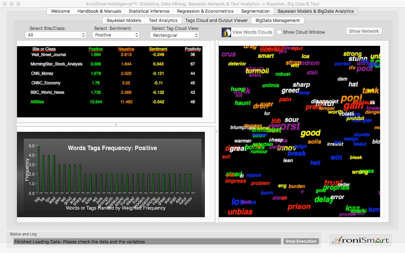Screen dimensions: 405x253
Task: Click the word 'sharp' in the cloud
Action: (301, 85)
